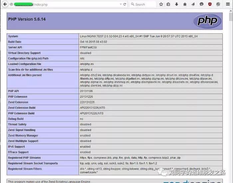Click the Zend Extension label
The height and width of the screenshot is (183, 233).
[18, 102]
